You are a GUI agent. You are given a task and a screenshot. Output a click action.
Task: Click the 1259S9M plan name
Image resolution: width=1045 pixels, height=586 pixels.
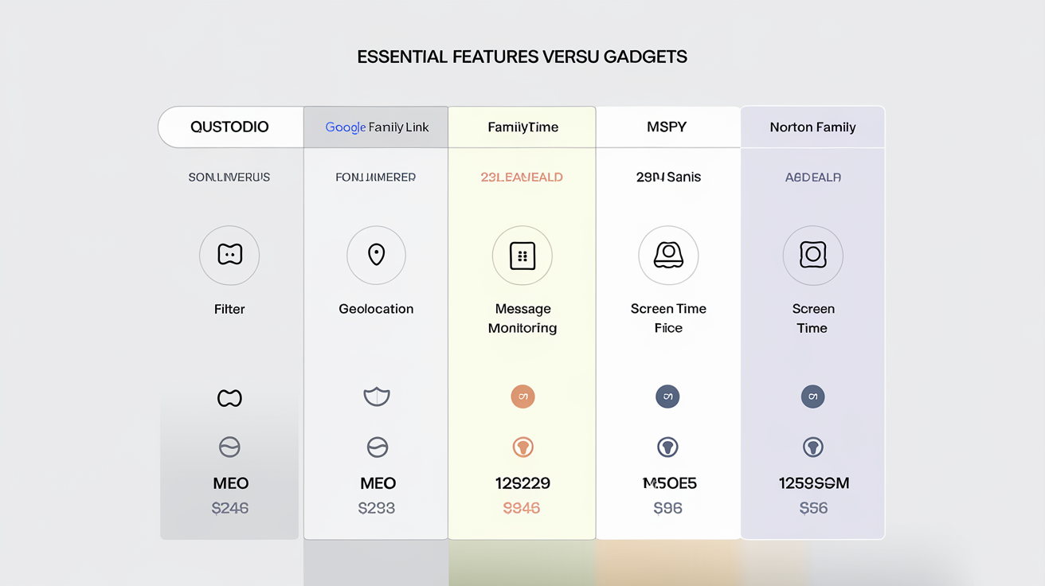coord(813,483)
